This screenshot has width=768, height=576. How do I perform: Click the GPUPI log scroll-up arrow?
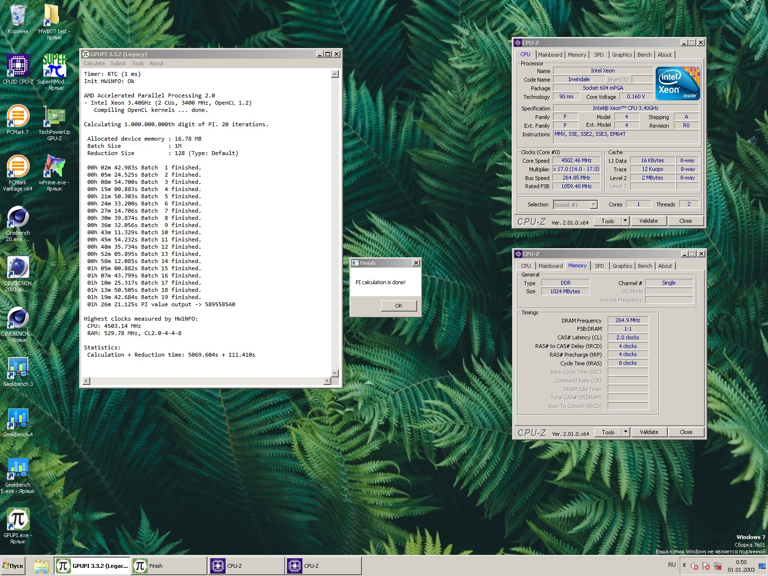pos(335,74)
